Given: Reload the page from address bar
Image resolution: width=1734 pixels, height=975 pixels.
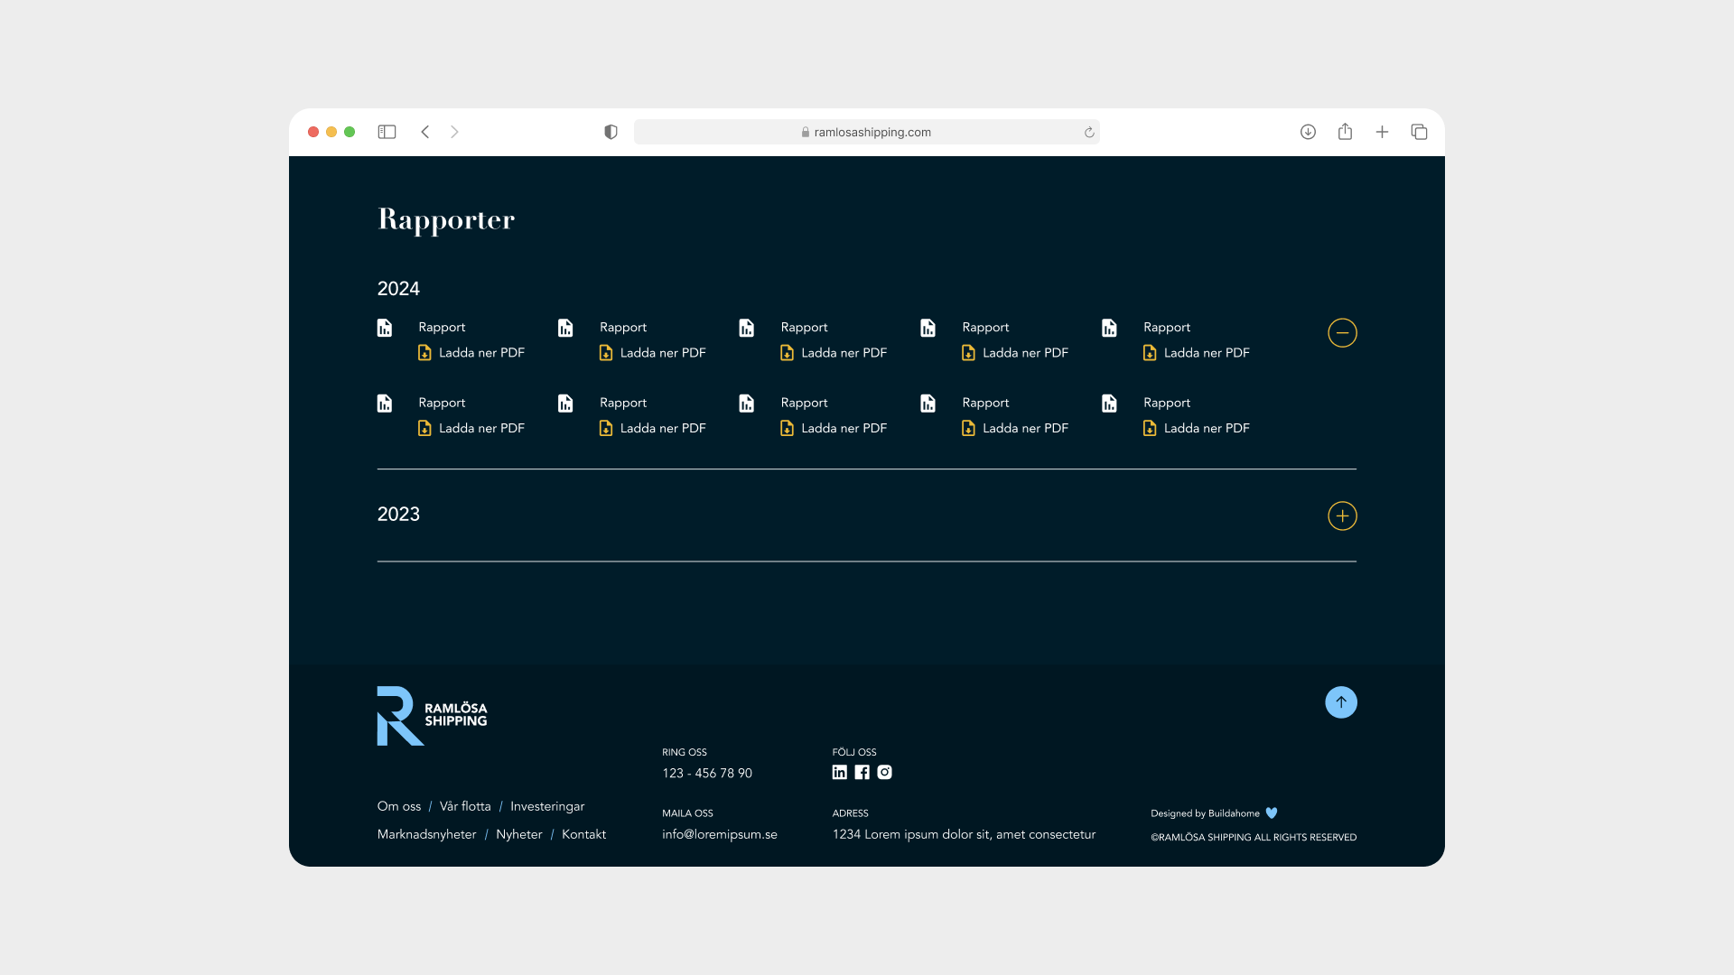Looking at the screenshot, I should 1089,133.
